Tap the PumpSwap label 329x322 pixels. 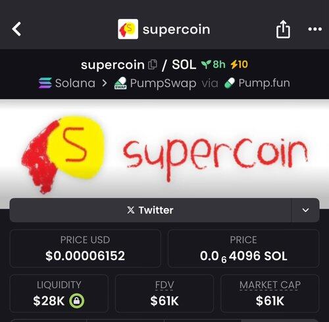click(x=163, y=84)
